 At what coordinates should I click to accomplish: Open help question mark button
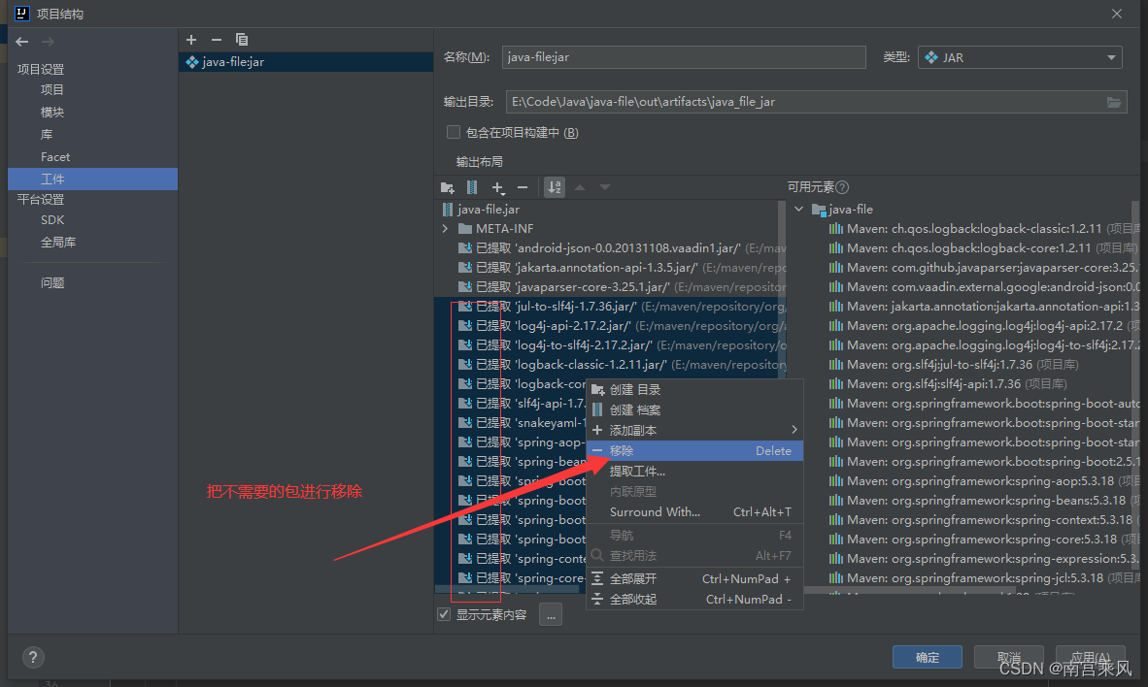coord(33,657)
